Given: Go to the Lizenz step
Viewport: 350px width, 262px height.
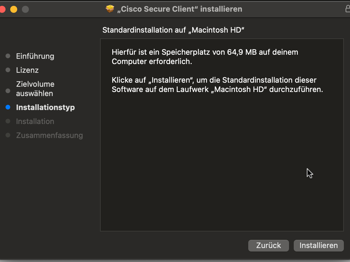Looking at the screenshot, I should click(x=27, y=70).
